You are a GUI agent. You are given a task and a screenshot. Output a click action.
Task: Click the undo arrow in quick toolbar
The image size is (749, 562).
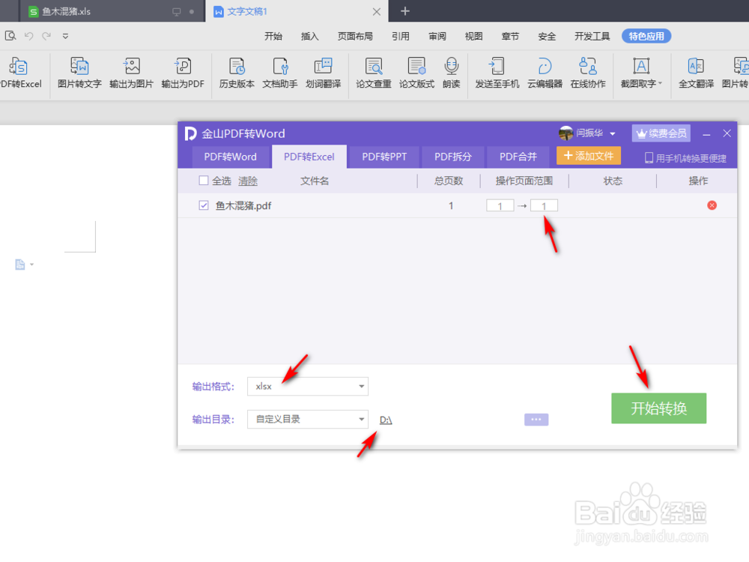point(28,36)
